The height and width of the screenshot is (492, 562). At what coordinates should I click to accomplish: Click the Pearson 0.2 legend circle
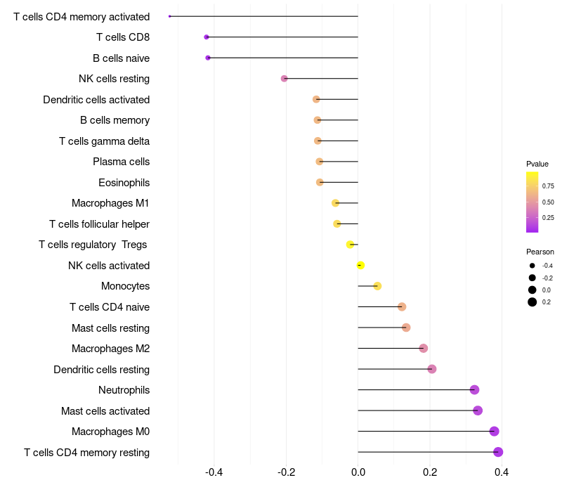(x=532, y=302)
